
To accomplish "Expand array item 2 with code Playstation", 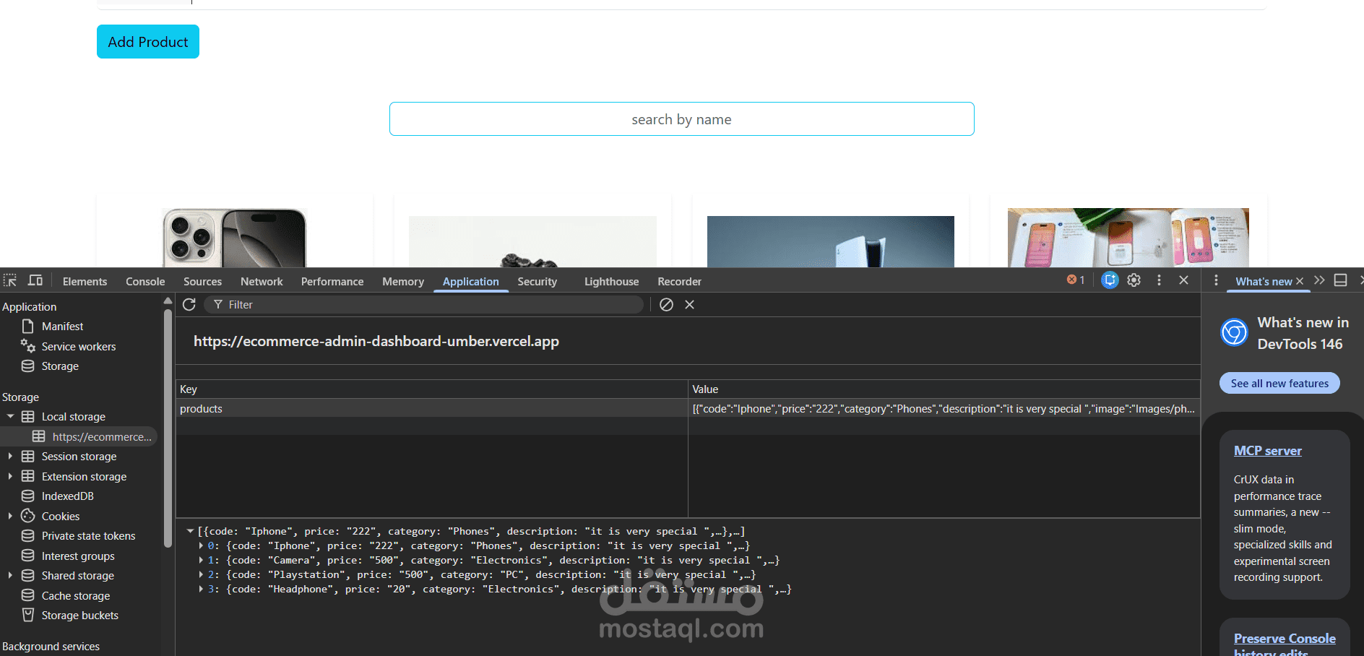I will 201,575.
